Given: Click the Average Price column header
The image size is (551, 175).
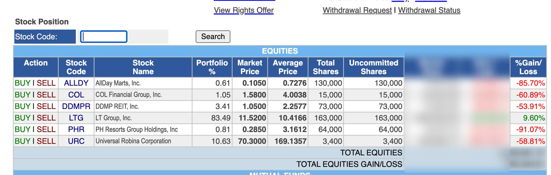Looking at the screenshot, I should [x=288, y=67].
